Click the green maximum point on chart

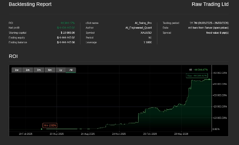[x=209, y=79]
